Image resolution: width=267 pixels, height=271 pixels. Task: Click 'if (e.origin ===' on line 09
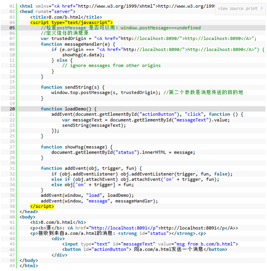pyautogui.click(x=73, y=50)
